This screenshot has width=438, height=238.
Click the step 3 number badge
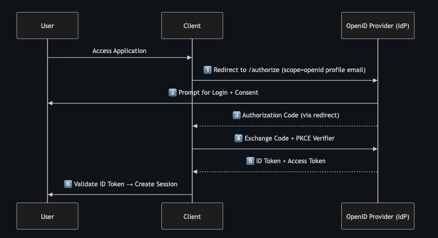point(236,115)
